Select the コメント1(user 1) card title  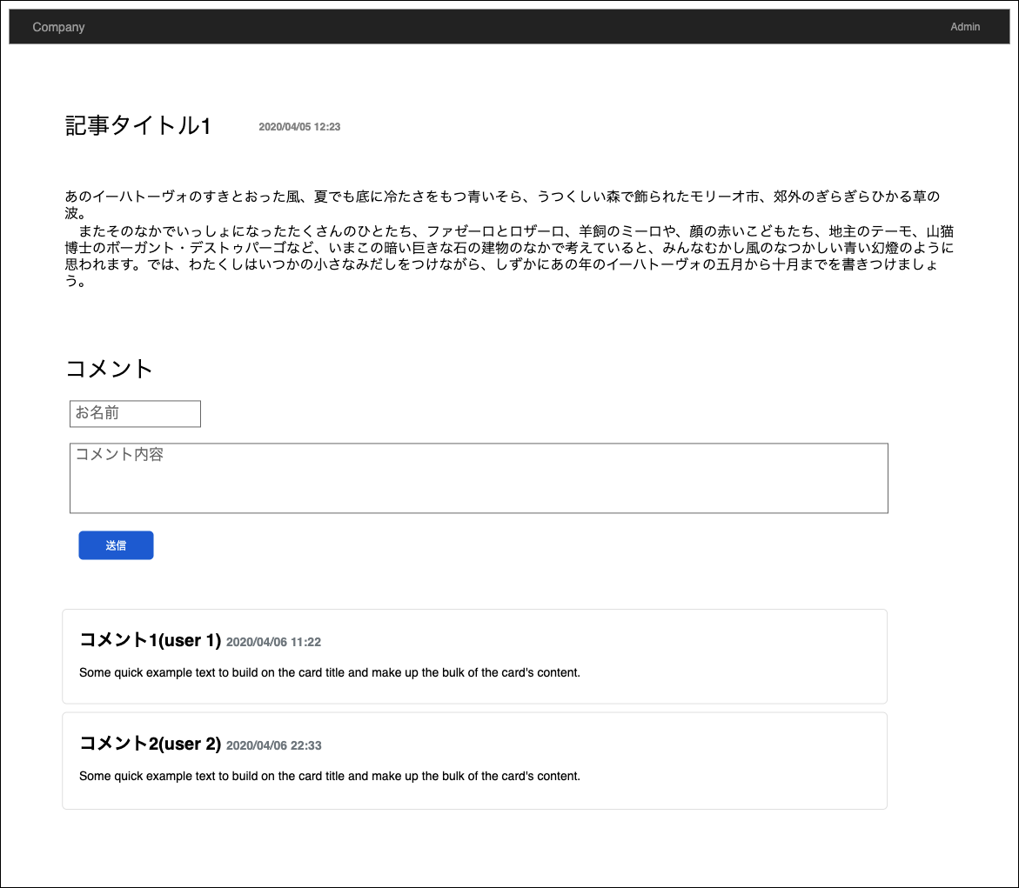(x=151, y=640)
